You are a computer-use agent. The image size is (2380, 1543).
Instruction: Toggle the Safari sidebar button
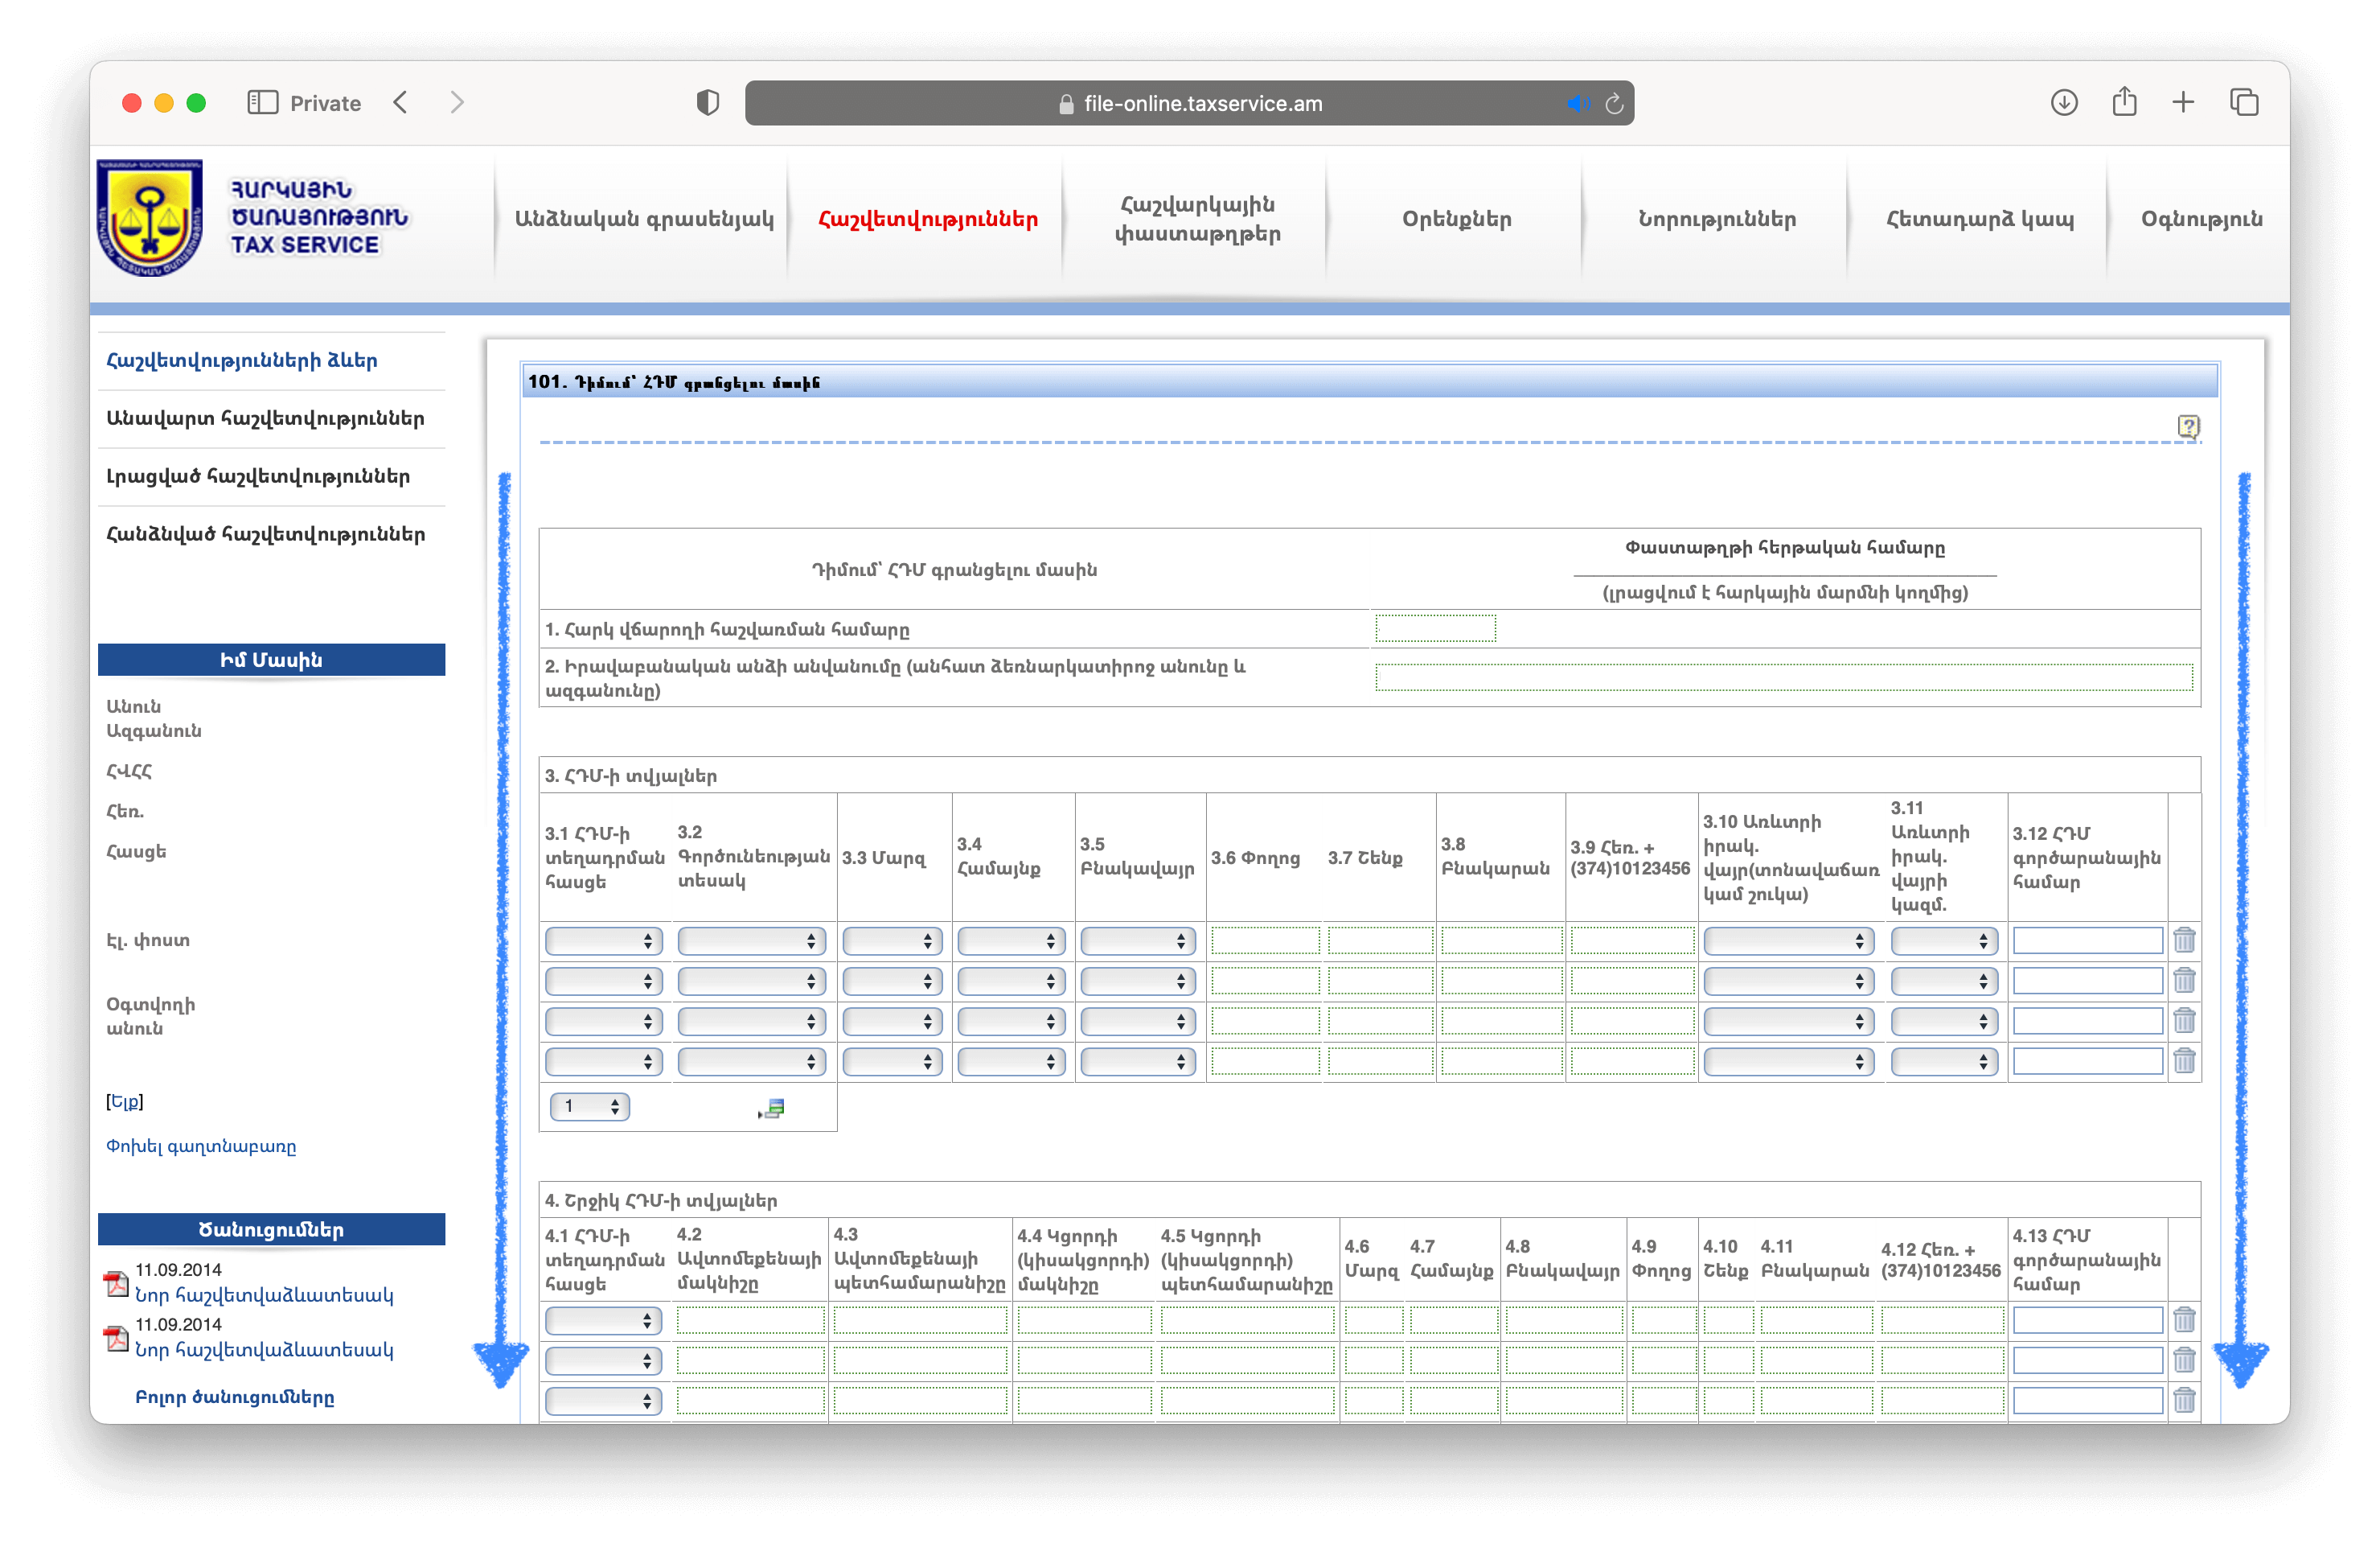[x=262, y=103]
